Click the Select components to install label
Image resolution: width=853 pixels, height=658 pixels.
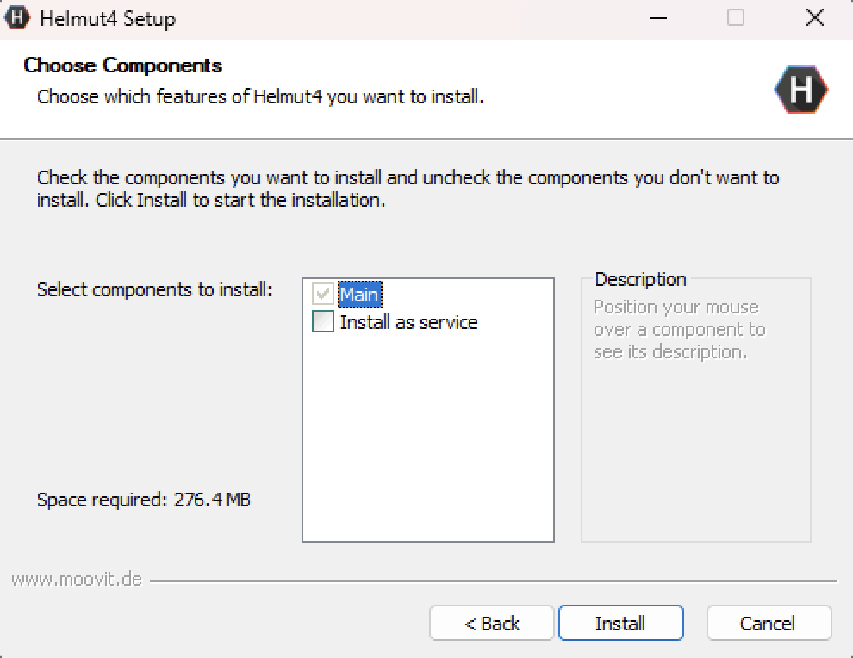[x=154, y=289]
